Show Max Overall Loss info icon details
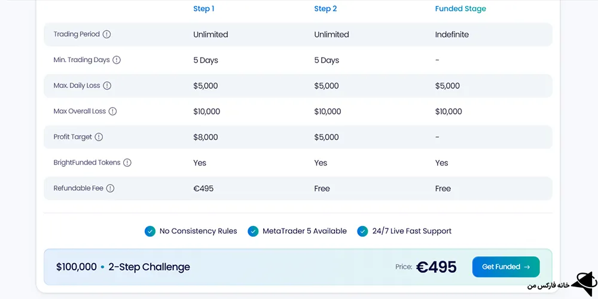 tap(112, 111)
